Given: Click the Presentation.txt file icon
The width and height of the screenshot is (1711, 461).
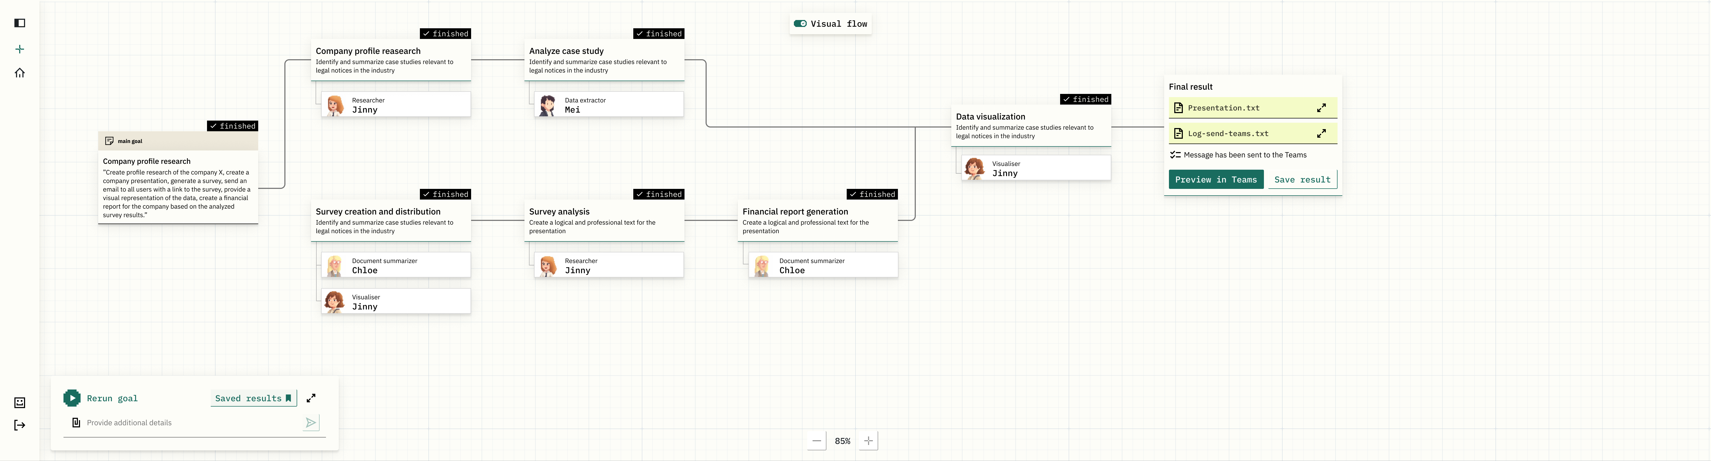Looking at the screenshot, I should [x=1178, y=108].
